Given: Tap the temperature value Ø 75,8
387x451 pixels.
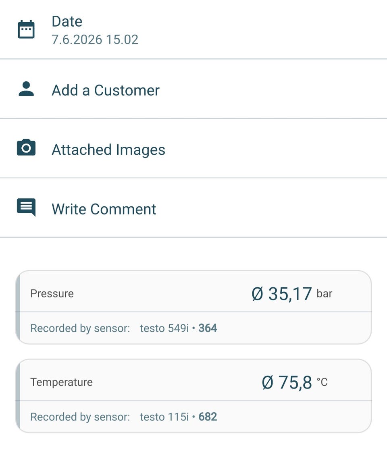Looking at the screenshot, I should [x=287, y=382].
